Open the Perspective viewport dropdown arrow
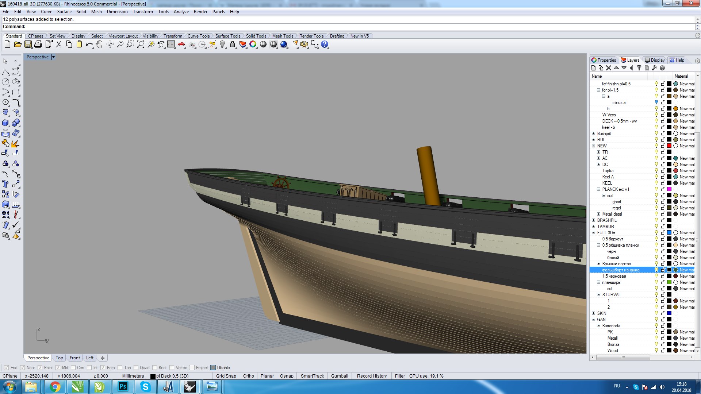The image size is (701, 394). [53, 57]
